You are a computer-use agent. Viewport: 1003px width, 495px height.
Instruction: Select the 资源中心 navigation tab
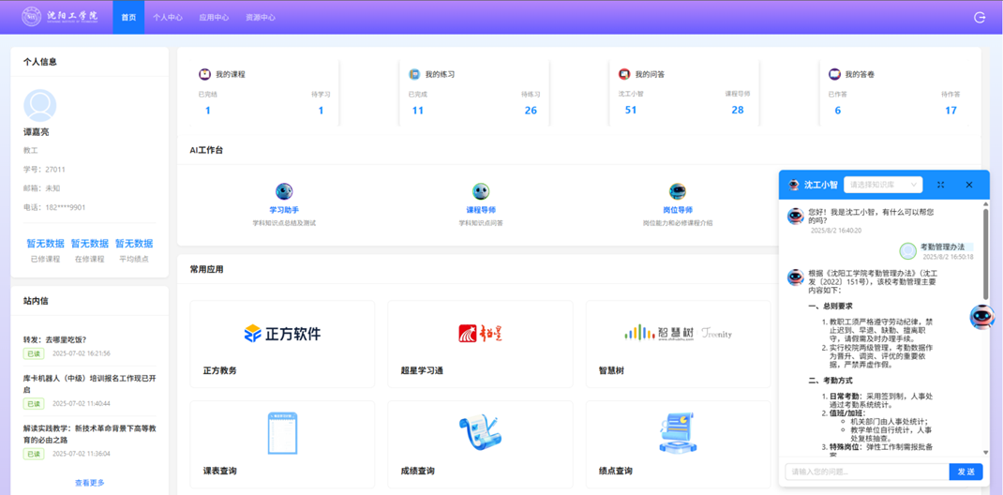[260, 17]
